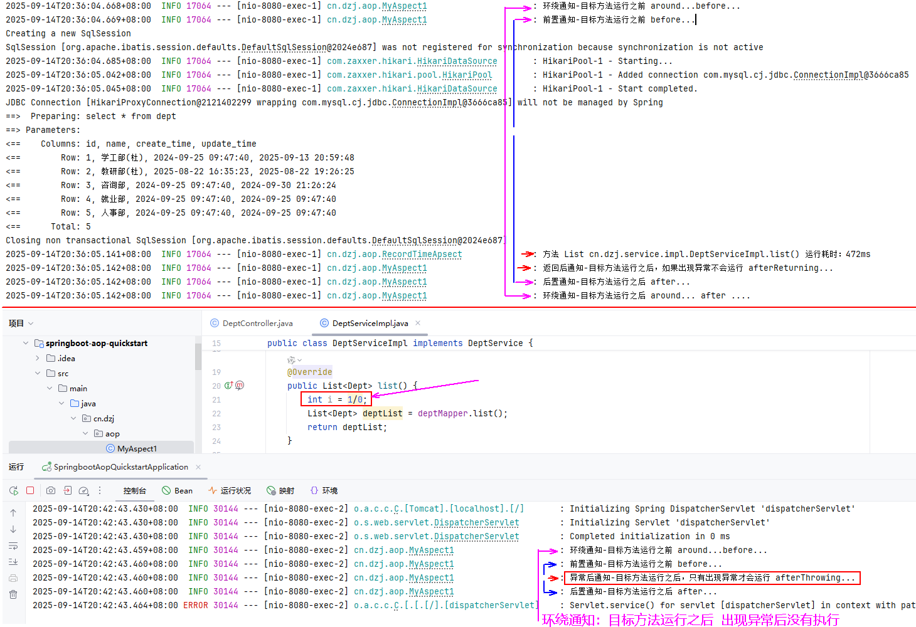Viewport: 916px width, 627px height.
Task: Stop the running application
Action: click(30, 490)
